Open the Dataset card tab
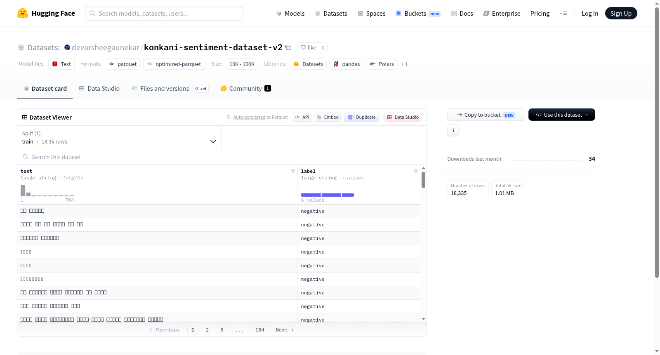 click(45, 89)
